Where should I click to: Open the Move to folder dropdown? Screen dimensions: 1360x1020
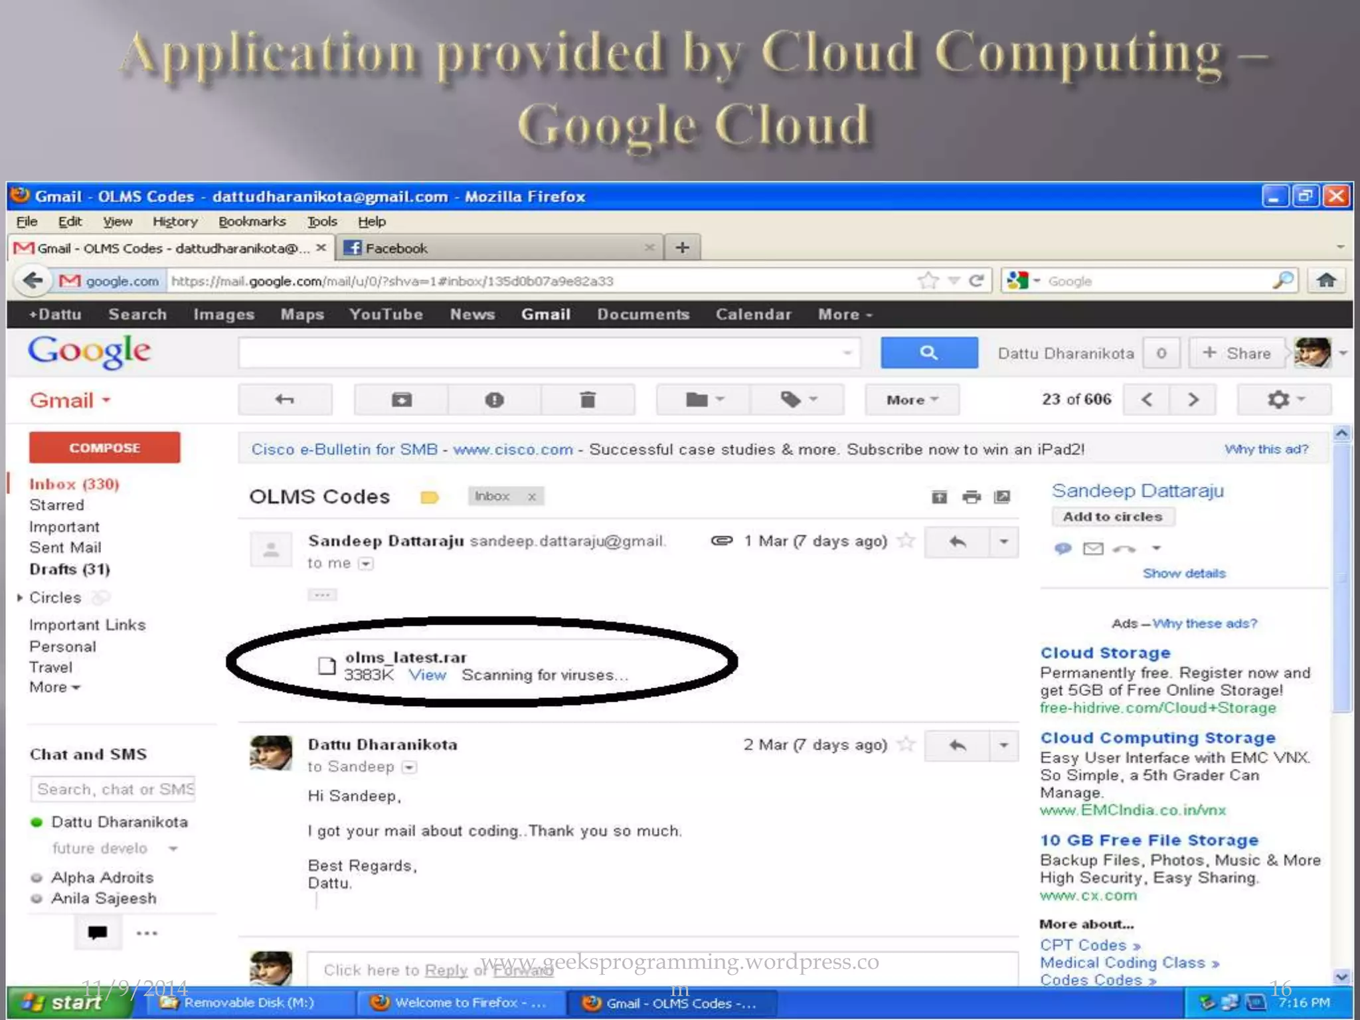coord(703,400)
